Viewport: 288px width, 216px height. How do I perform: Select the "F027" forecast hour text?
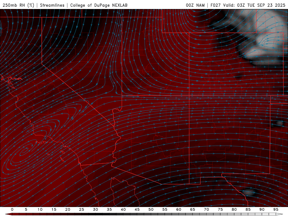(216, 5)
